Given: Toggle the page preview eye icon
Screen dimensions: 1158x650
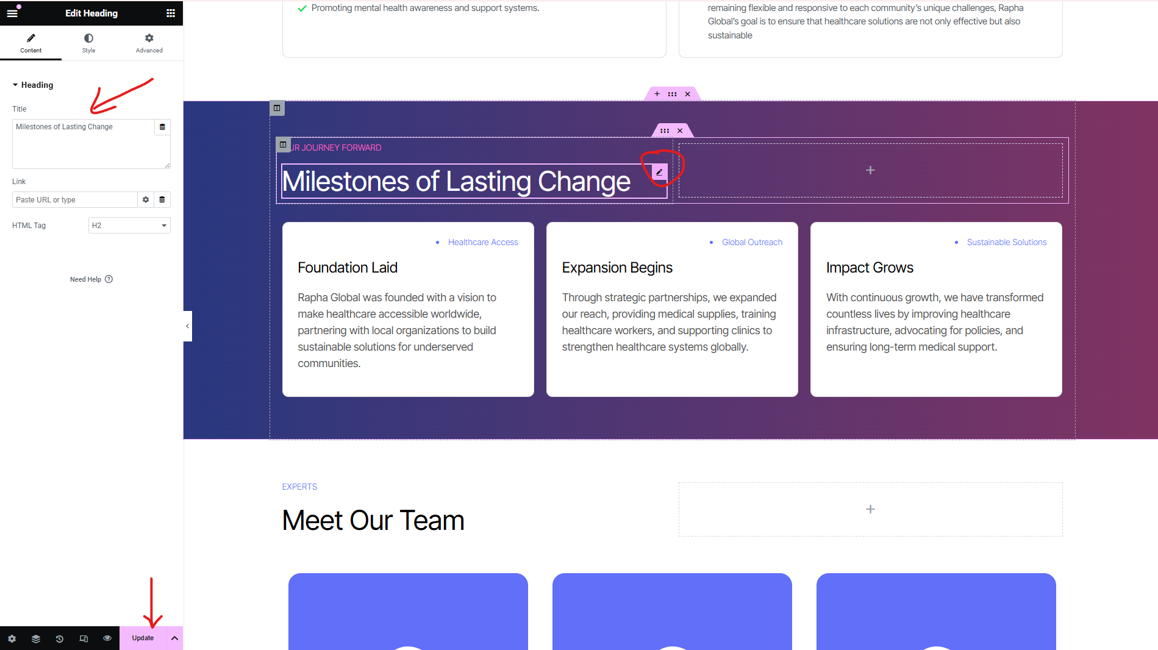Looking at the screenshot, I should [x=107, y=638].
